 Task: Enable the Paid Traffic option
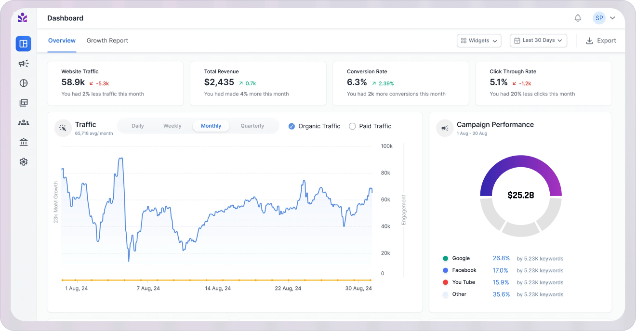click(352, 126)
